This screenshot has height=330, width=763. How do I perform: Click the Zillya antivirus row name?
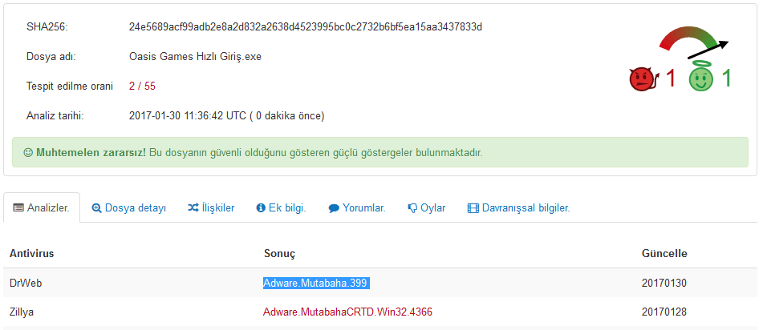(22, 312)
